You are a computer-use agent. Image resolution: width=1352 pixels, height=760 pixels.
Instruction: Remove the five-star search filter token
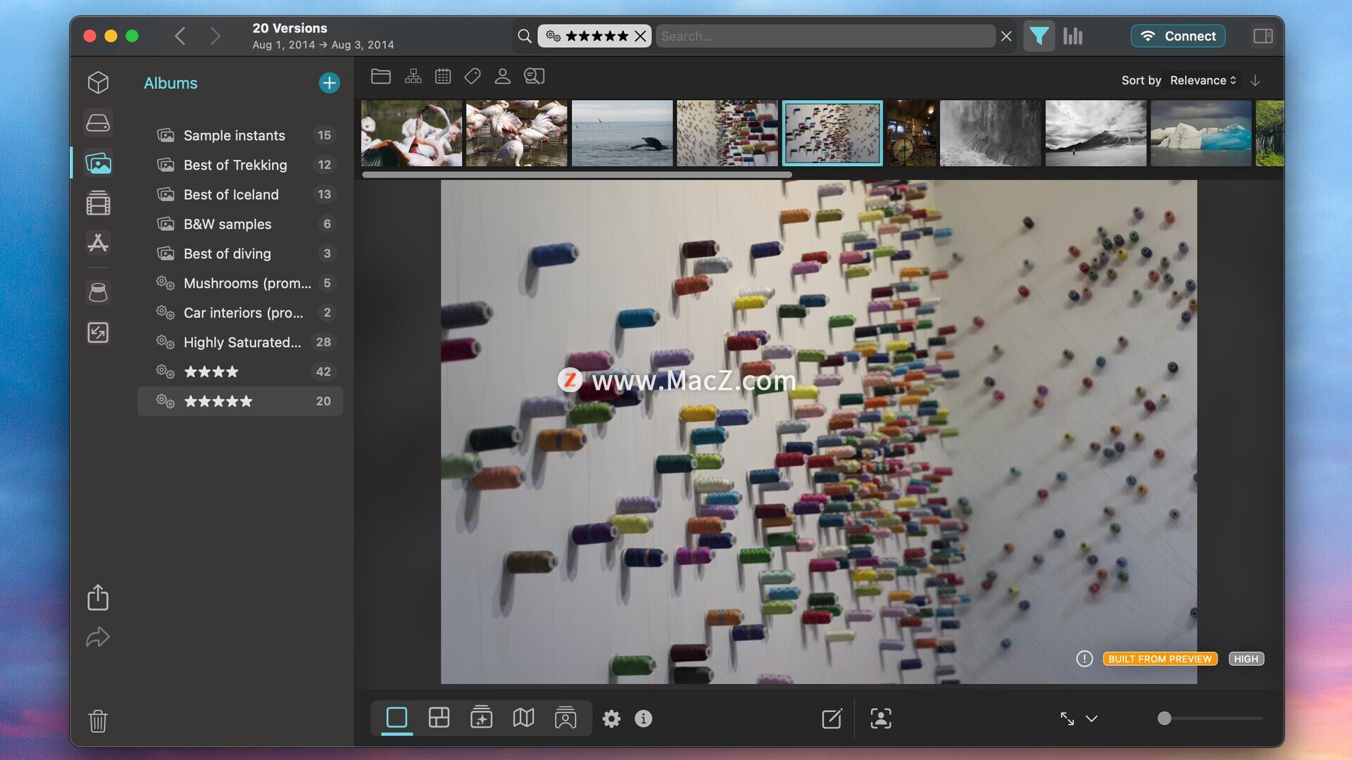(640, 36)
